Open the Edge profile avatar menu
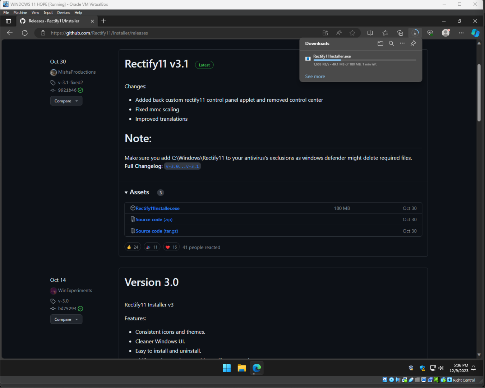This screenshot has height=388, width=485. 446,33
